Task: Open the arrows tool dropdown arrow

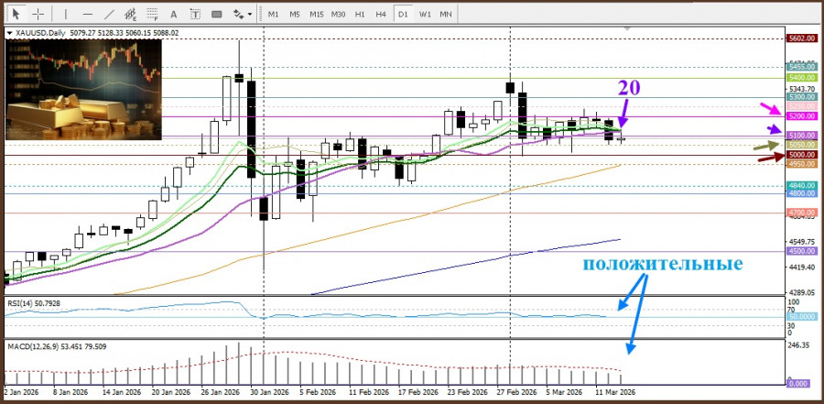Action: (x=250, y=15)
